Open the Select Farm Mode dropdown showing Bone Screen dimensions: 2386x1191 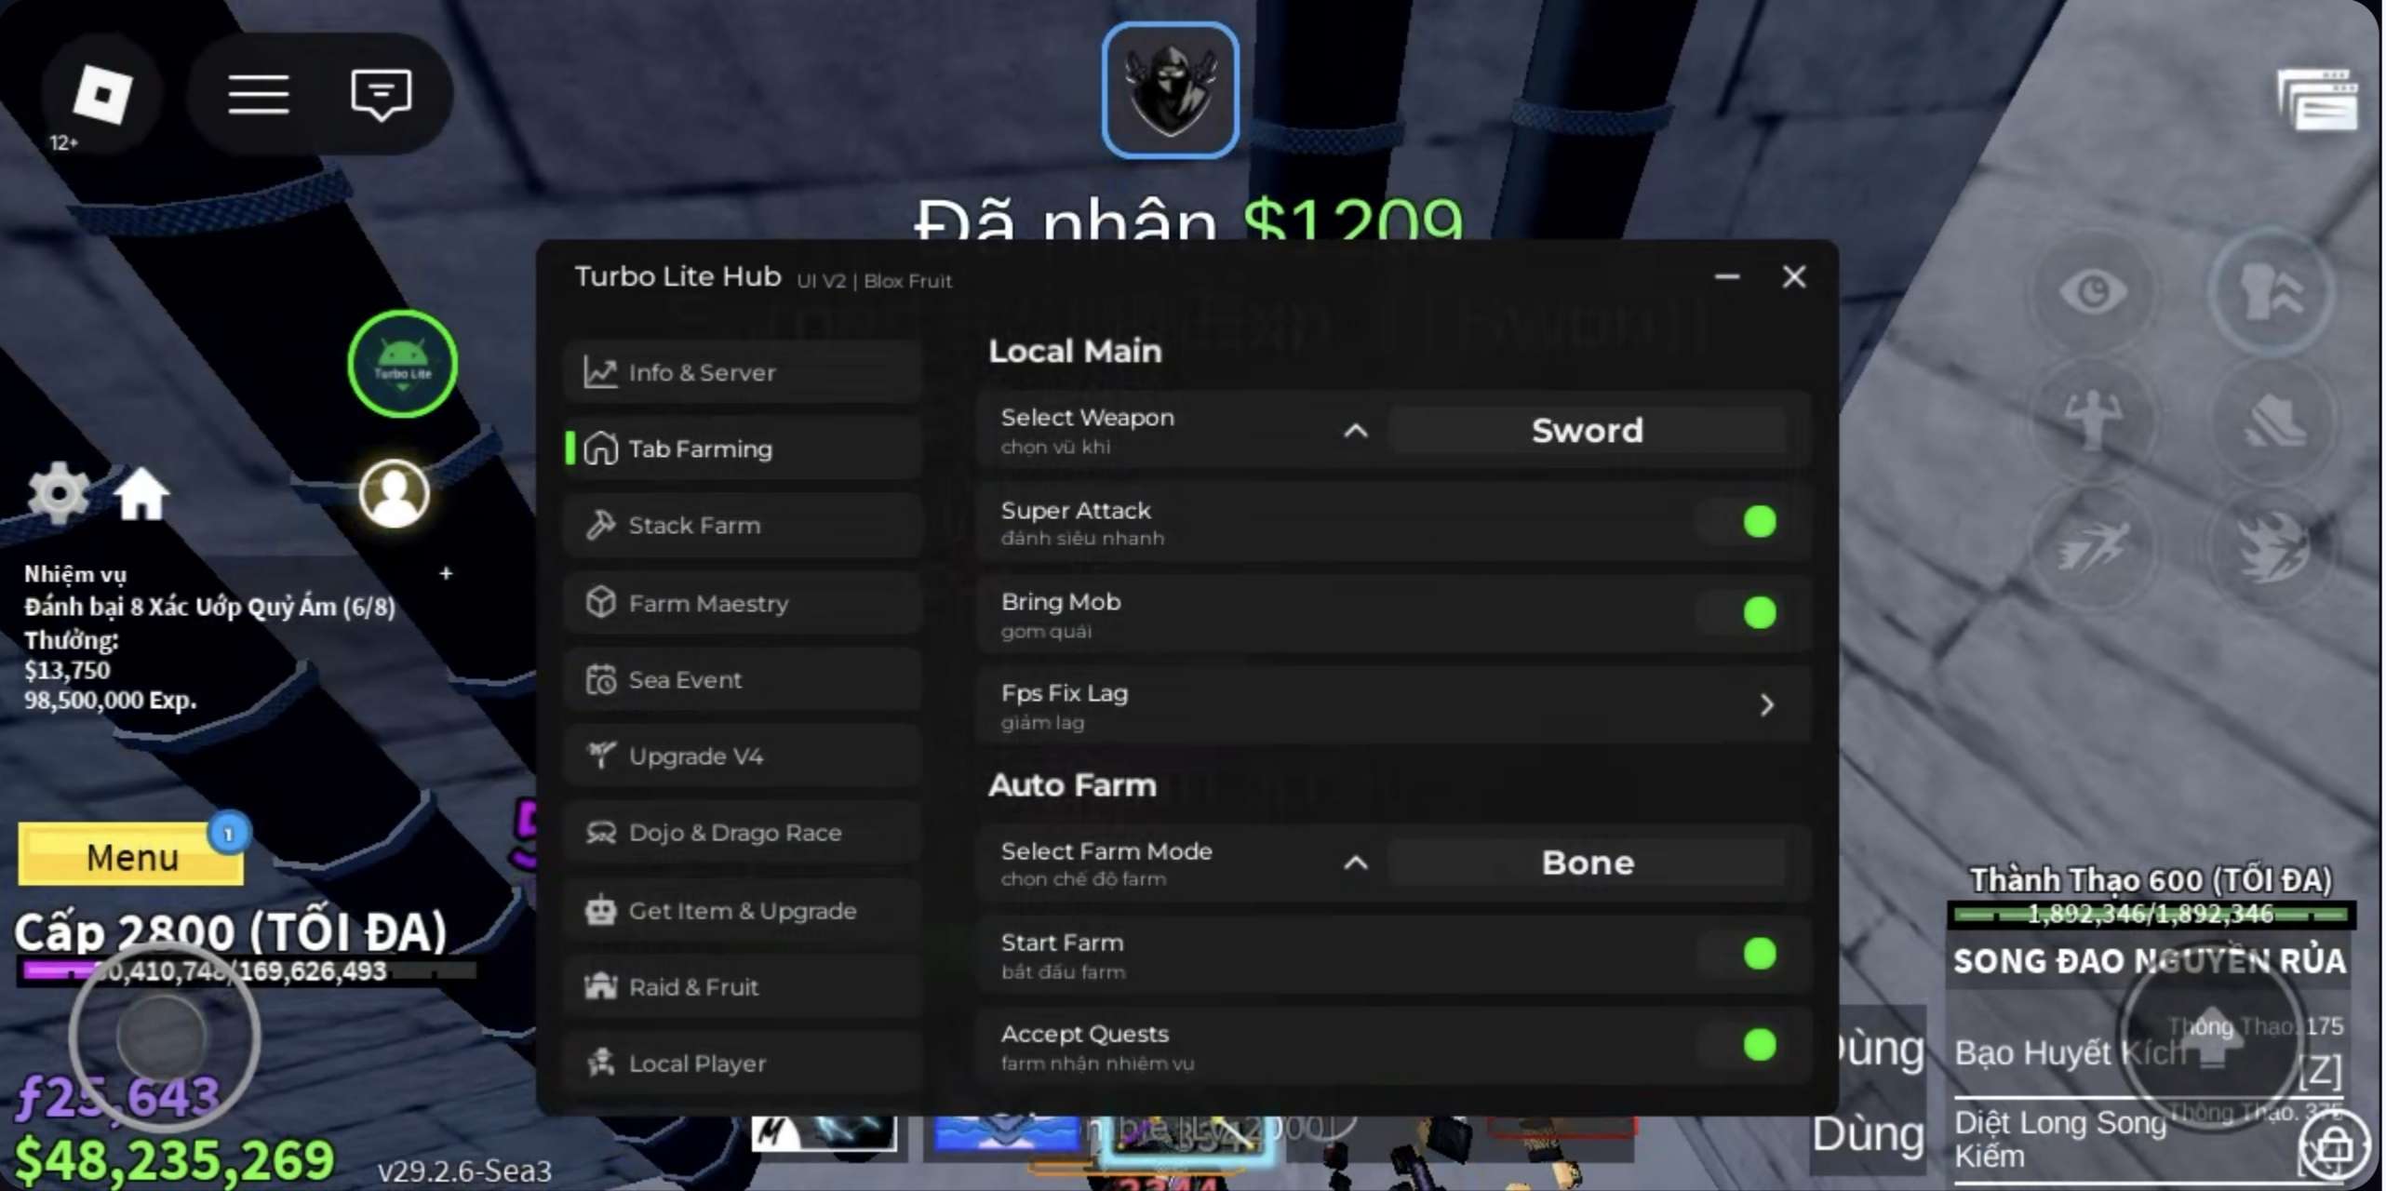pos(1588,863)
